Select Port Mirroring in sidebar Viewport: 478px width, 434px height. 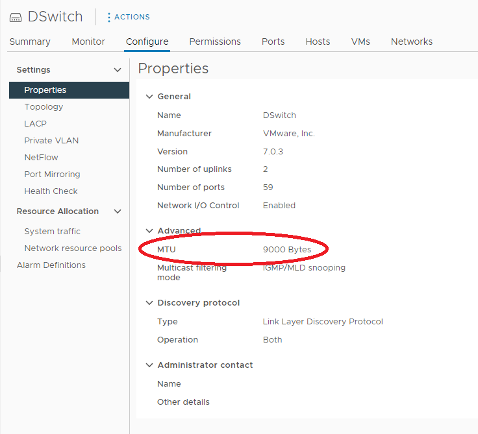point(52,175)
